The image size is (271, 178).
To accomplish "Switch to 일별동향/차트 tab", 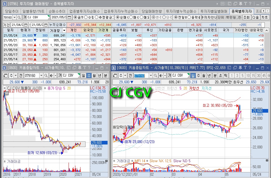I will [x=34, y=11].
